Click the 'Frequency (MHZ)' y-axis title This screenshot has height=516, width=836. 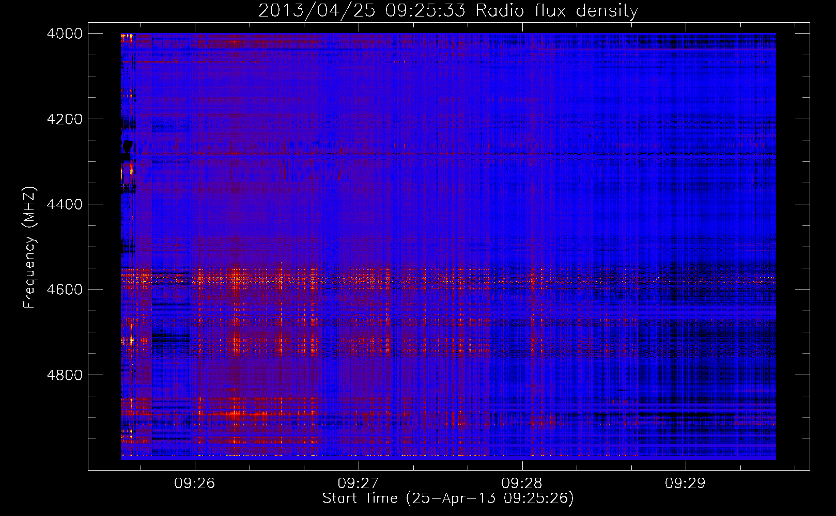[x=30, y=248]
